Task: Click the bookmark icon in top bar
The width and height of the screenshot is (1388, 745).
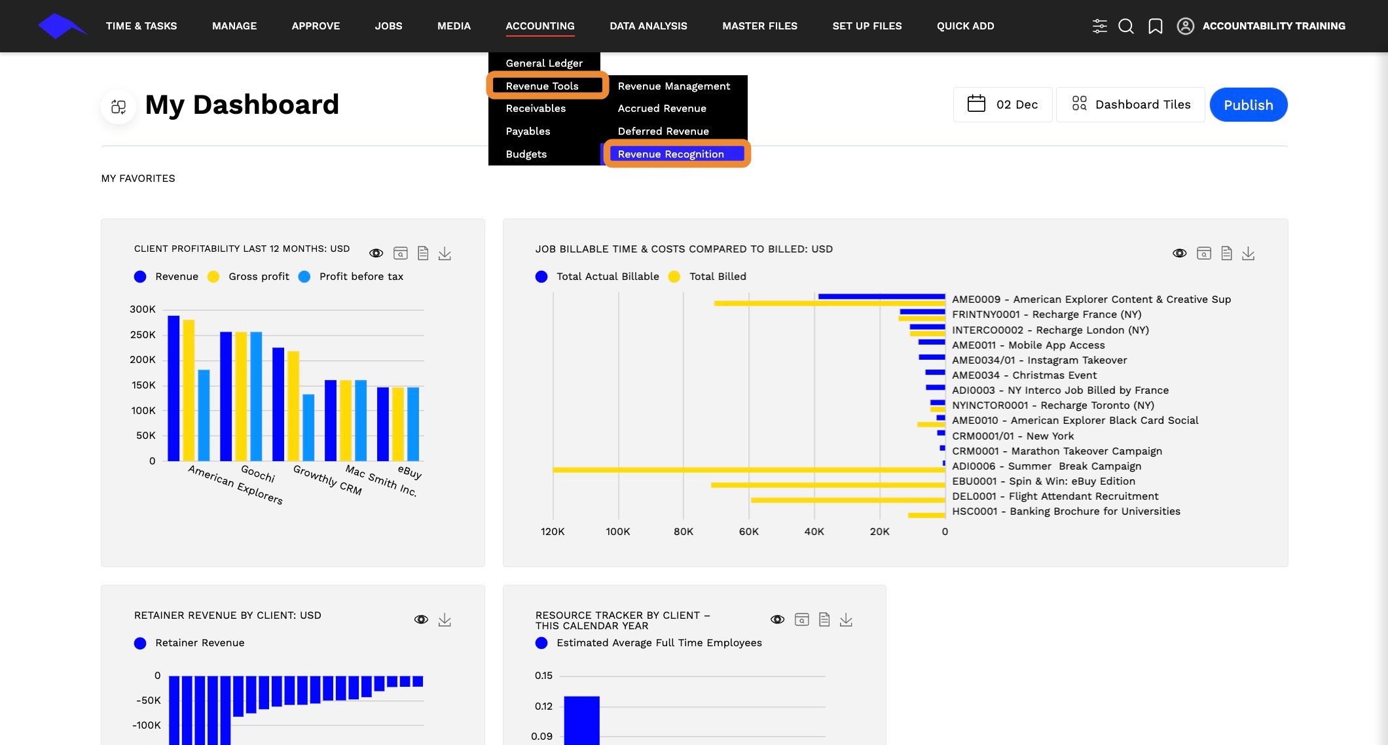Action: 1156,26
